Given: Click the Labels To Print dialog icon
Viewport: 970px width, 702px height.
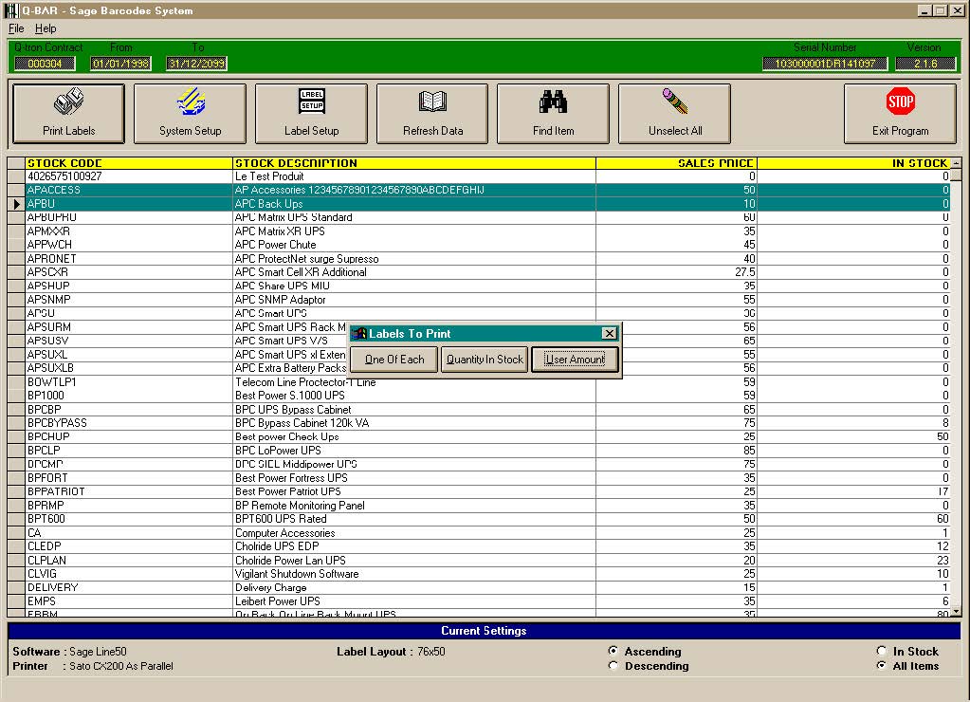Looking at the screenshot, I should 359,334.
